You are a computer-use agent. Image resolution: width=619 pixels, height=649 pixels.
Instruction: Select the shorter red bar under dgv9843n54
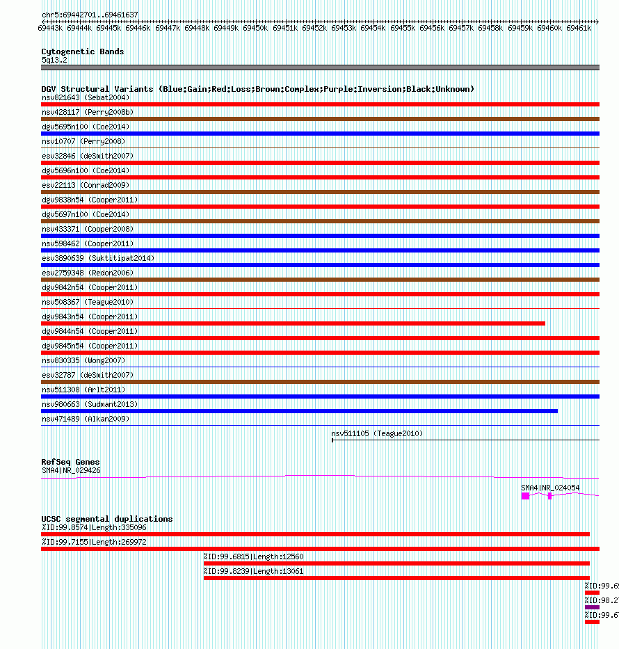[x=293, y=323]
